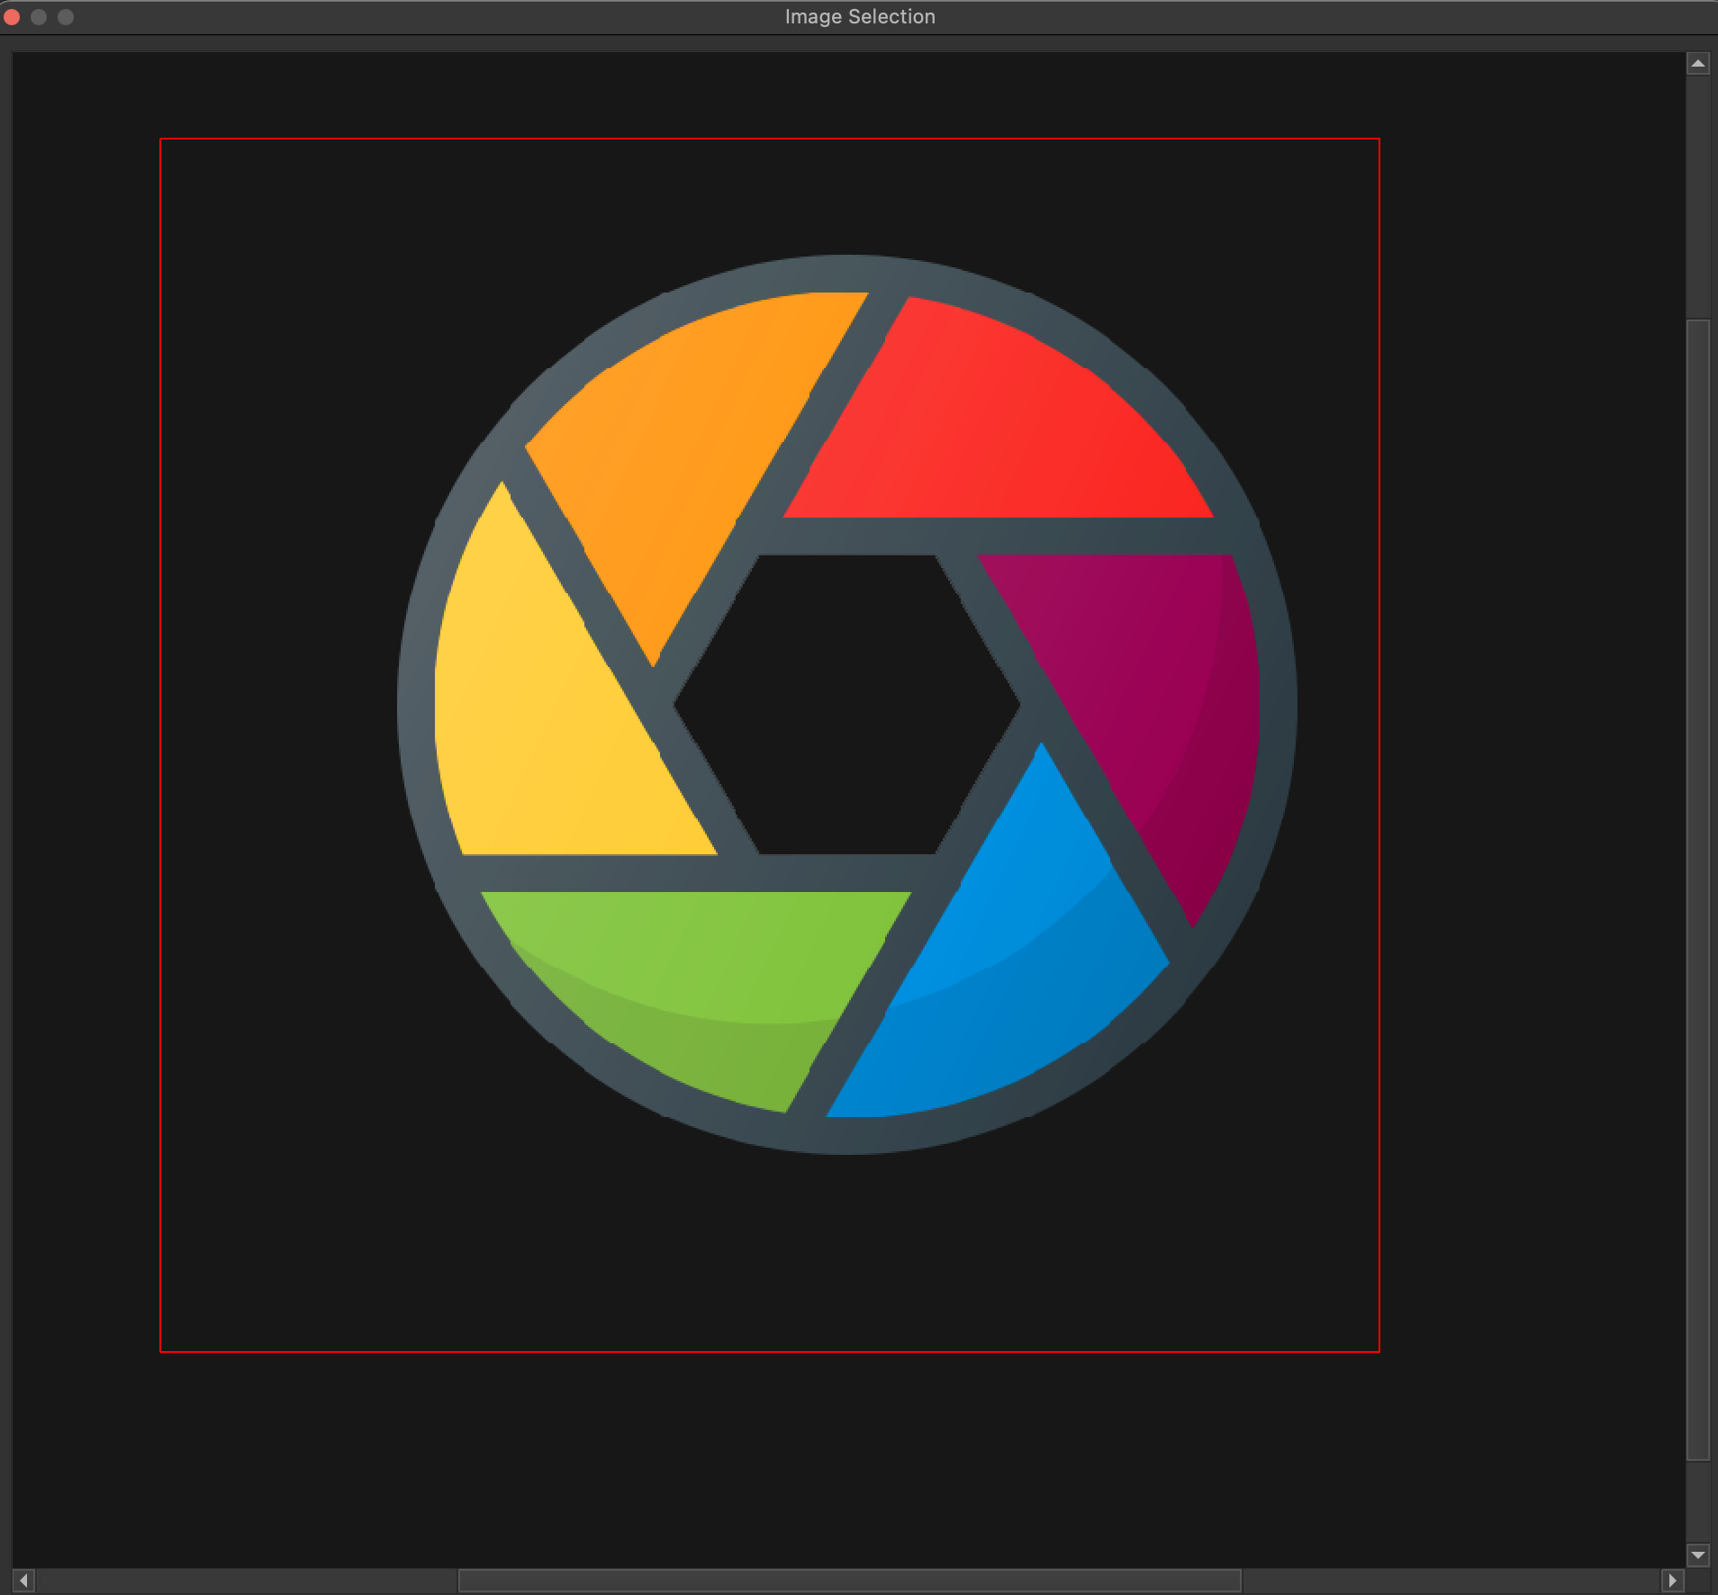The height and width of the screenshot is (1595, 1718).
Task: Click the aperture logo image in the selection
Action: pyautogui.click(x=846, y=705)
